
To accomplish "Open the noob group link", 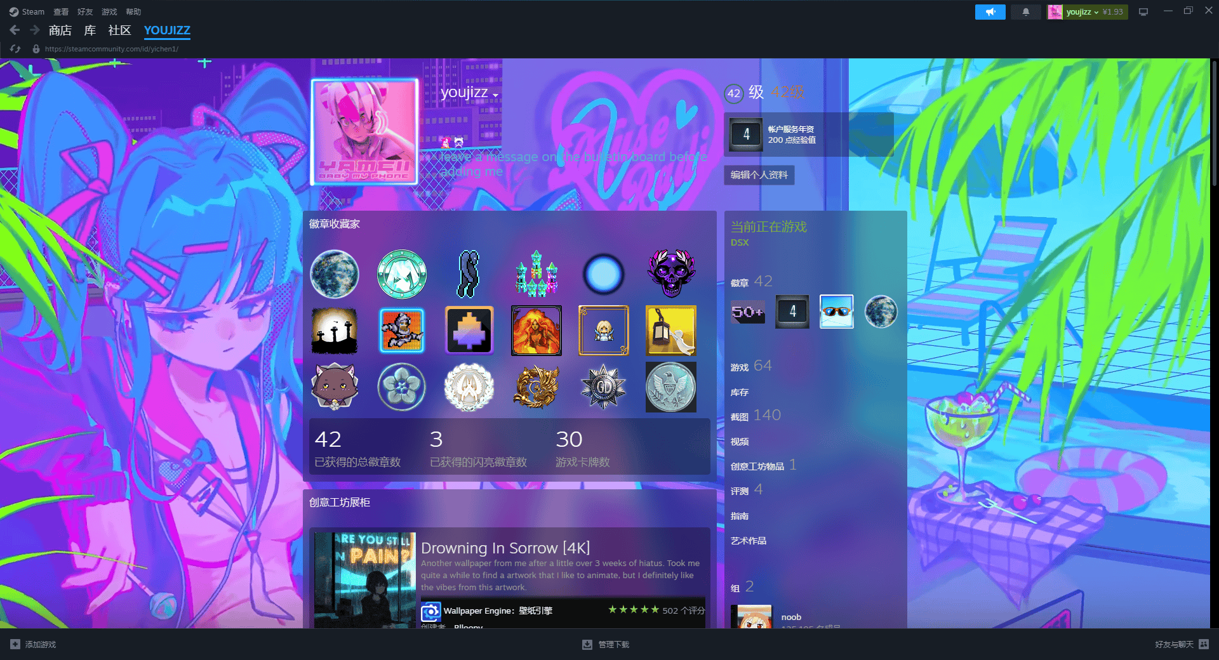I will point(791,617).
